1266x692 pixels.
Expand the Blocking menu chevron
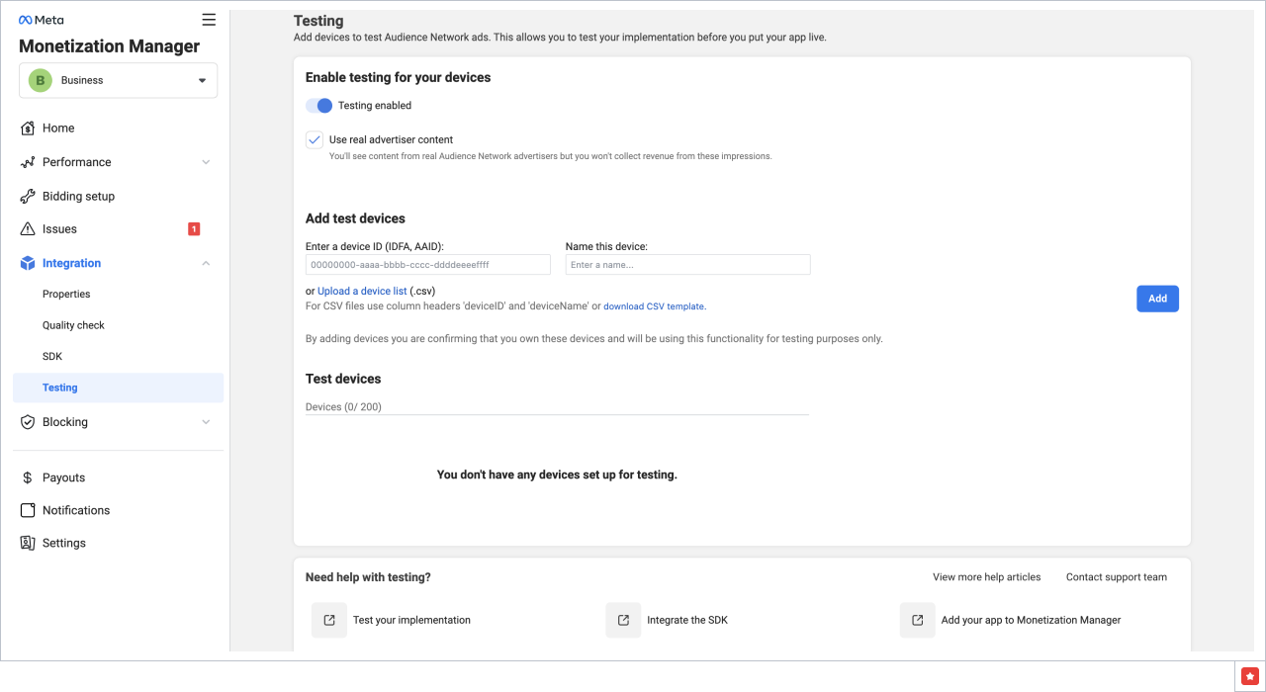coord(206,422)
